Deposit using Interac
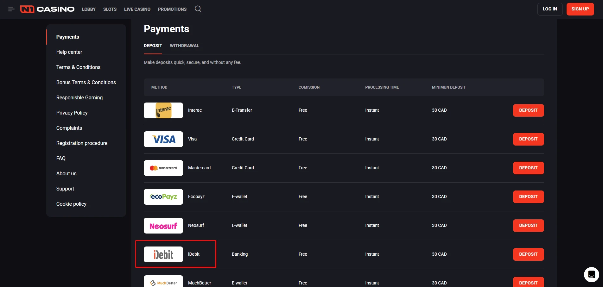 (528, 110)
